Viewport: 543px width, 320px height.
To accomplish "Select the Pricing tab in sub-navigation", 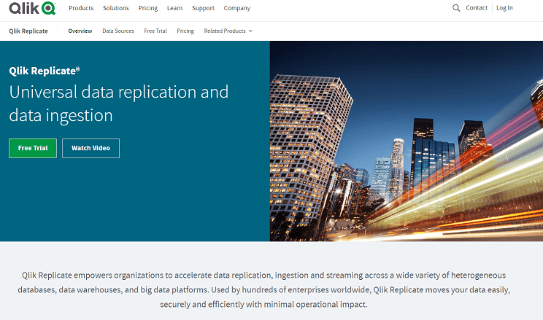I will tap(185, 31).
